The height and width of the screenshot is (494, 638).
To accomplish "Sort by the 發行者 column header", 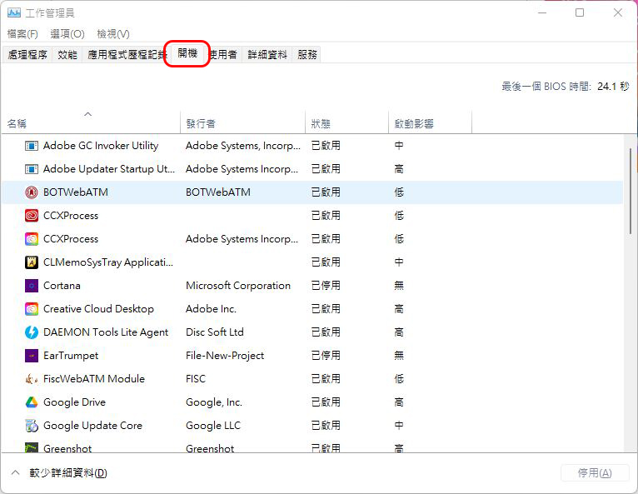I will point(242,123).
